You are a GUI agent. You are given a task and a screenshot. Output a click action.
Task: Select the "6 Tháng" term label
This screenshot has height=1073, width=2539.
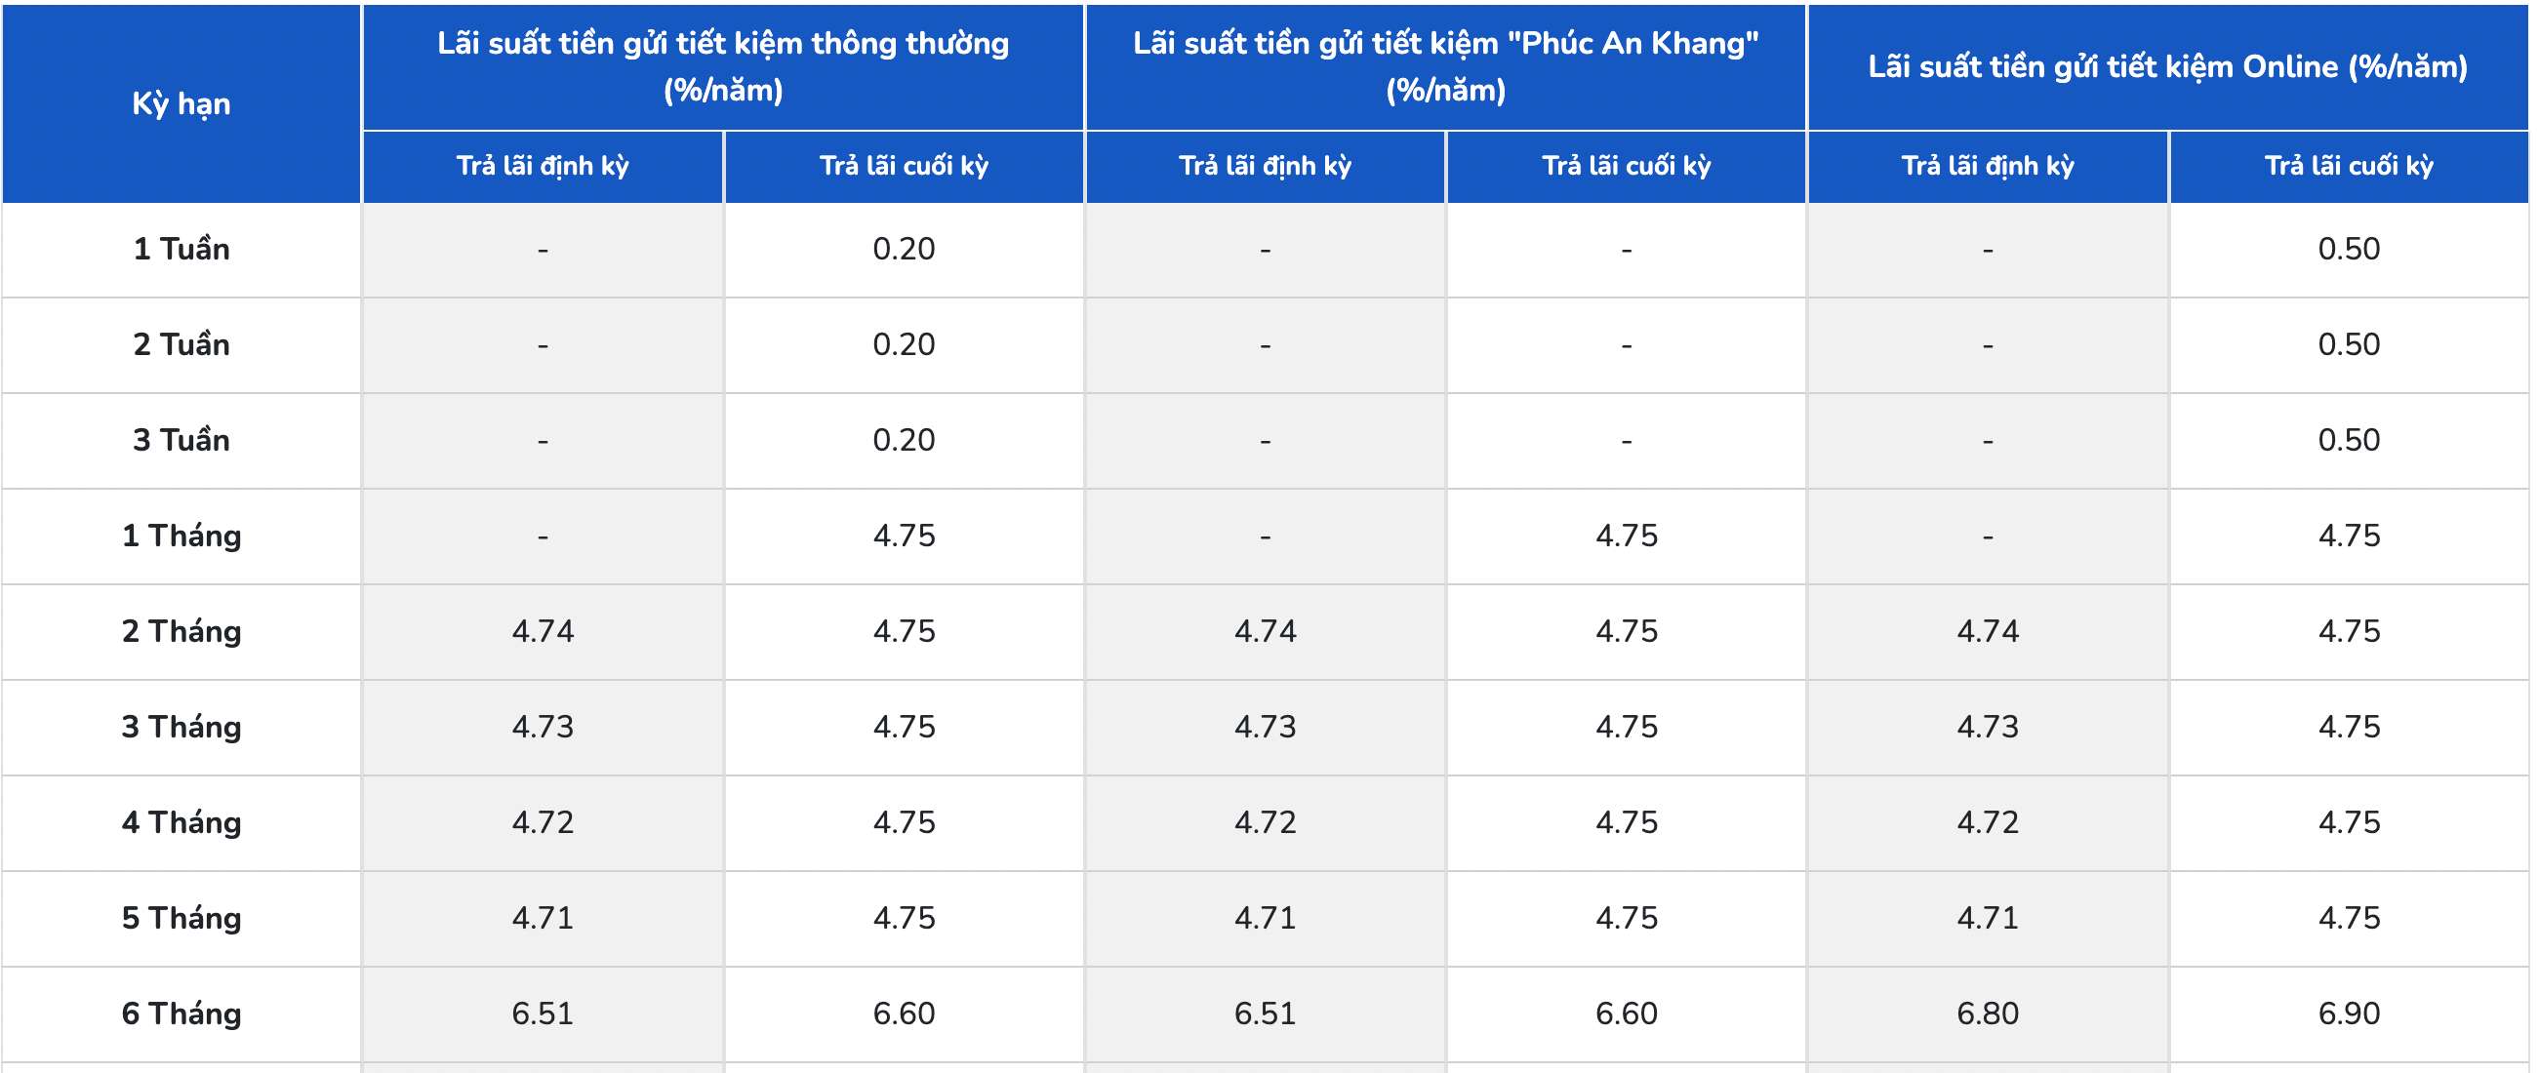point(181,1013)
